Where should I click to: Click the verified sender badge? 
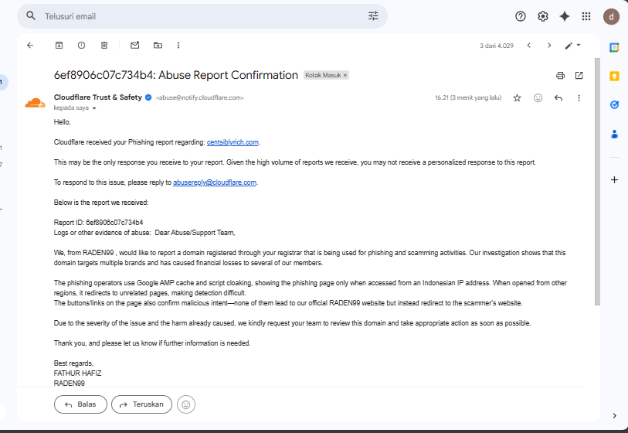coord(148,97)
